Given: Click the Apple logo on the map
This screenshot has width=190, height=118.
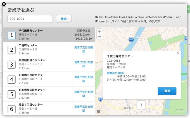Looking at the screenshot, I should [x=99, y=111].
